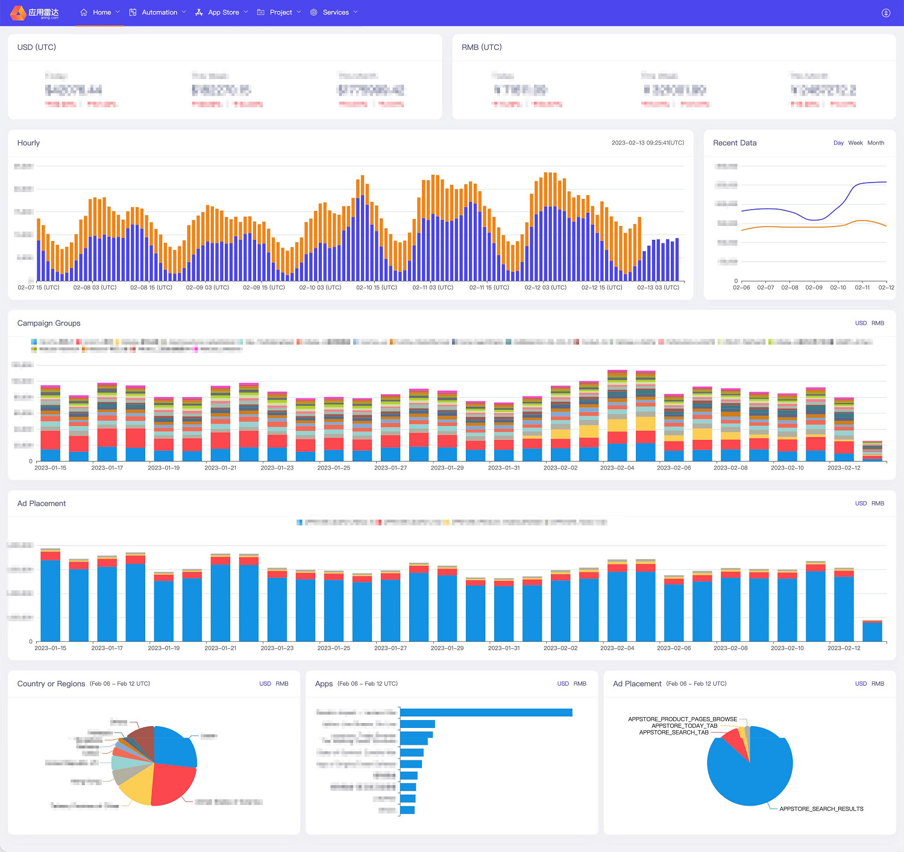
Task: Click the longest bar in the Apps chart
Action: pyautogui.click(x=486, y=712)
